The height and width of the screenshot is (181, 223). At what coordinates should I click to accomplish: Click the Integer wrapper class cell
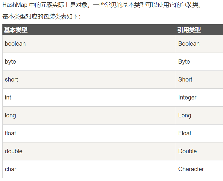point(187,97)
